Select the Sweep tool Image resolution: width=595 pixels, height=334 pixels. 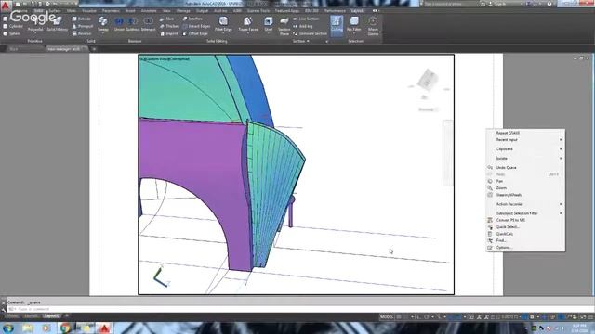pos(103,24)
